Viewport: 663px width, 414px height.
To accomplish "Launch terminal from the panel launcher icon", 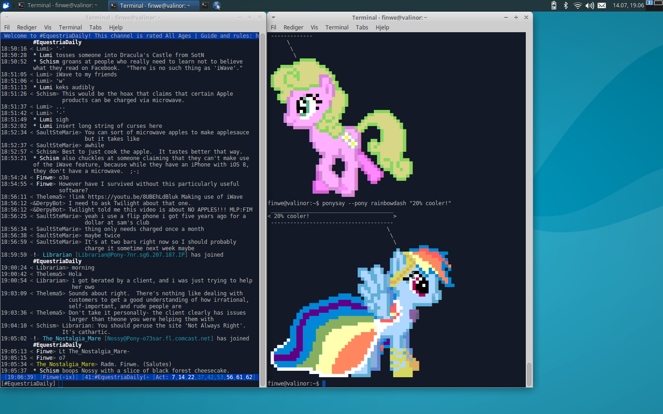I will (205, 6).
